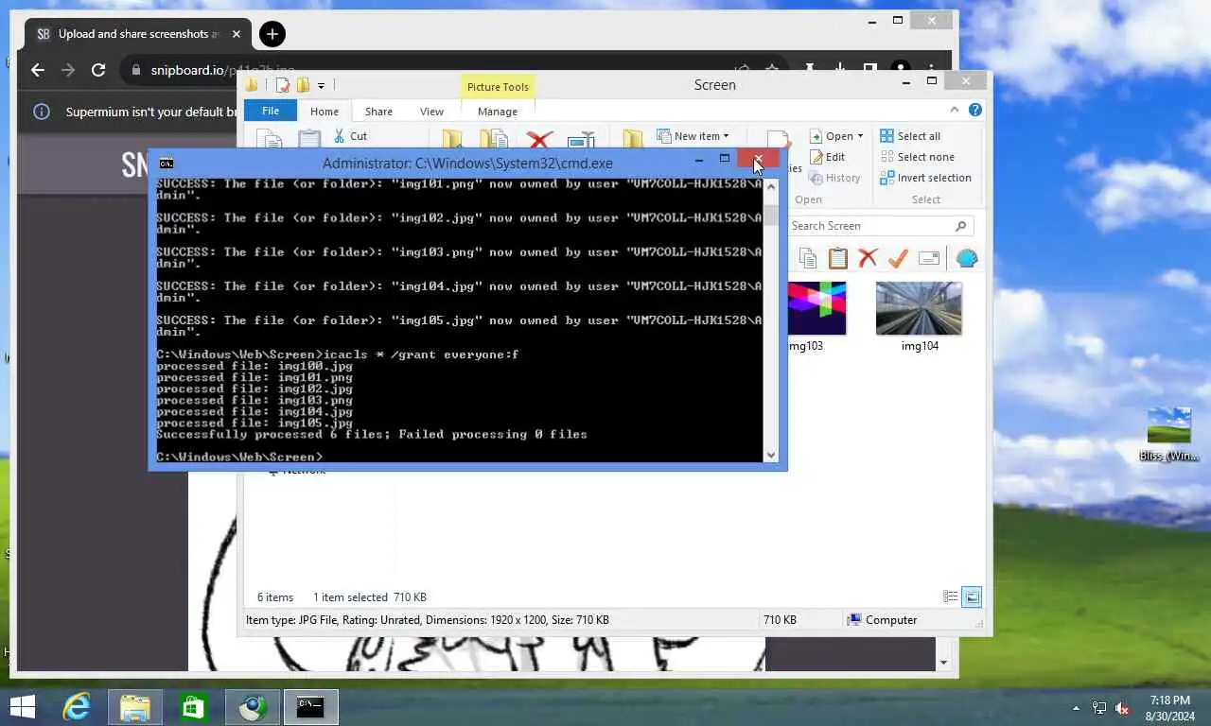Click the browser page scrollbar down arrow
Image resolution: width=1211 pixels, height=726 pixels.
[x=944, y=663]
